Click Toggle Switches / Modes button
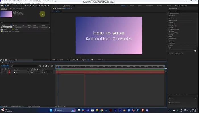 pyautogui.click(x=34, y=107)
